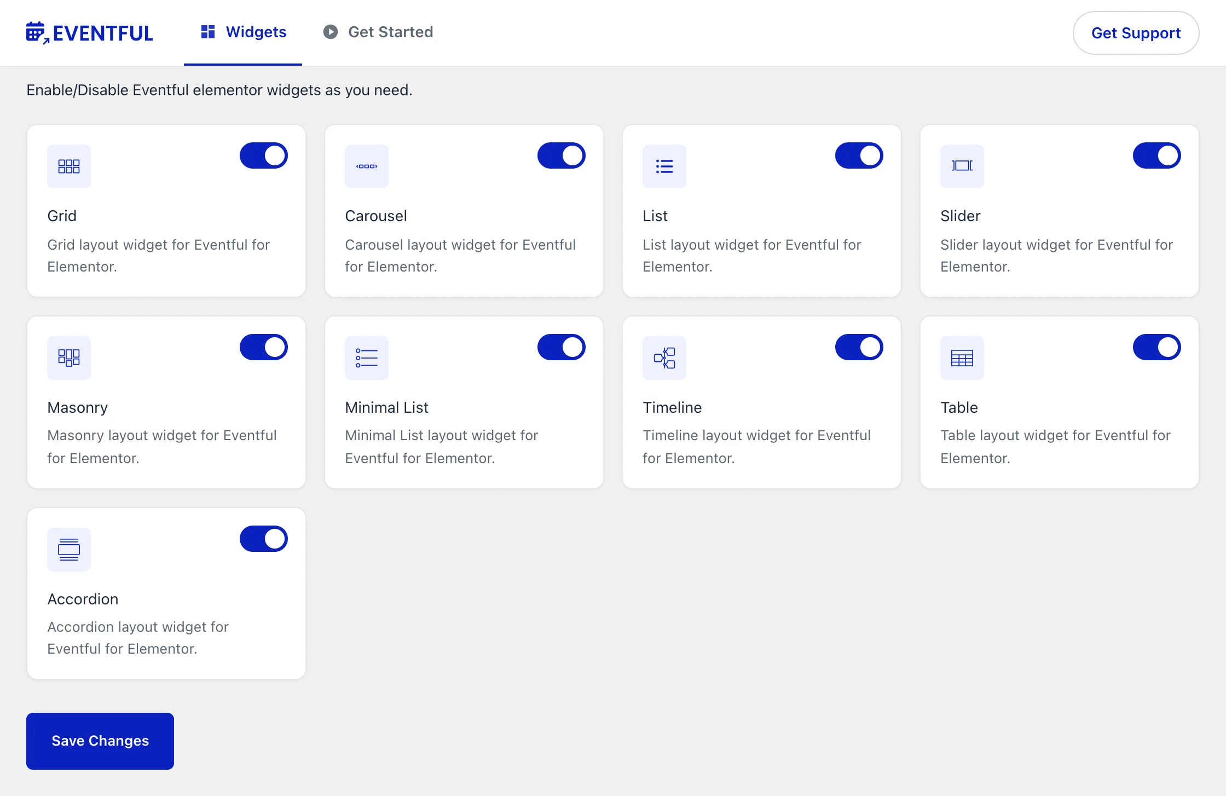Screen dimensions: 1226x796
Task: Click the List card title
Action: [x=655, y=216]
